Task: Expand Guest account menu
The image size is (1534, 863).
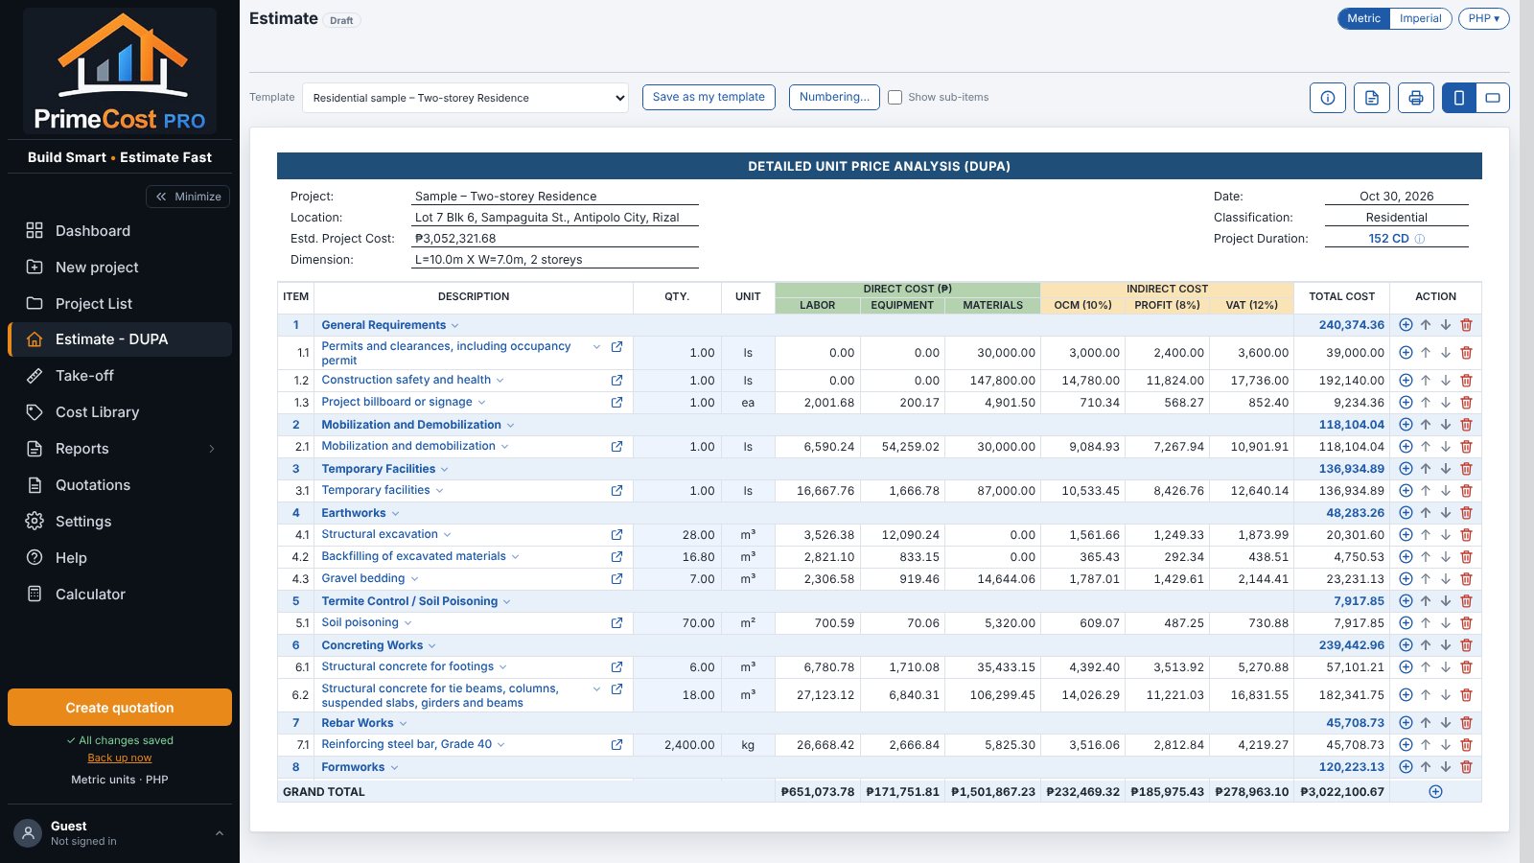Action: [120, 833]
